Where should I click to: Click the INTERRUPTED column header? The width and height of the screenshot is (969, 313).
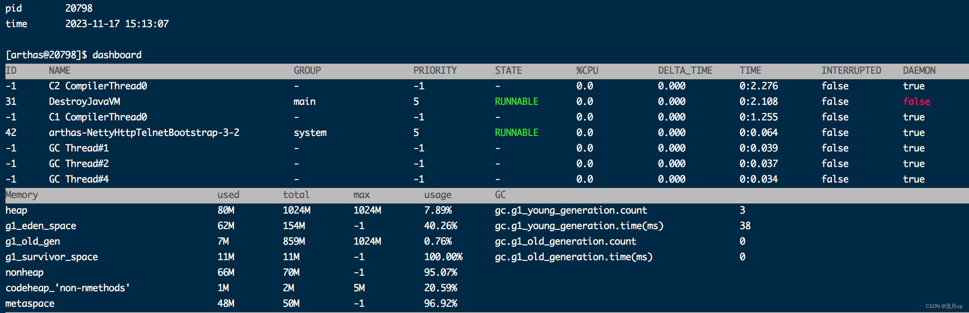click(851, 70)
